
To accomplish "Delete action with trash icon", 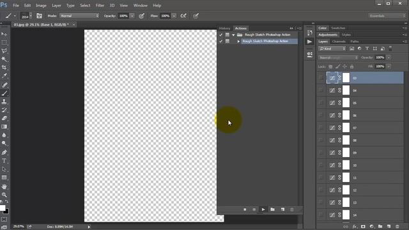I will pos(292,210).
